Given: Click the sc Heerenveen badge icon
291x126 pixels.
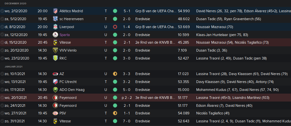Looking at the screenshot, I should 55,19.
